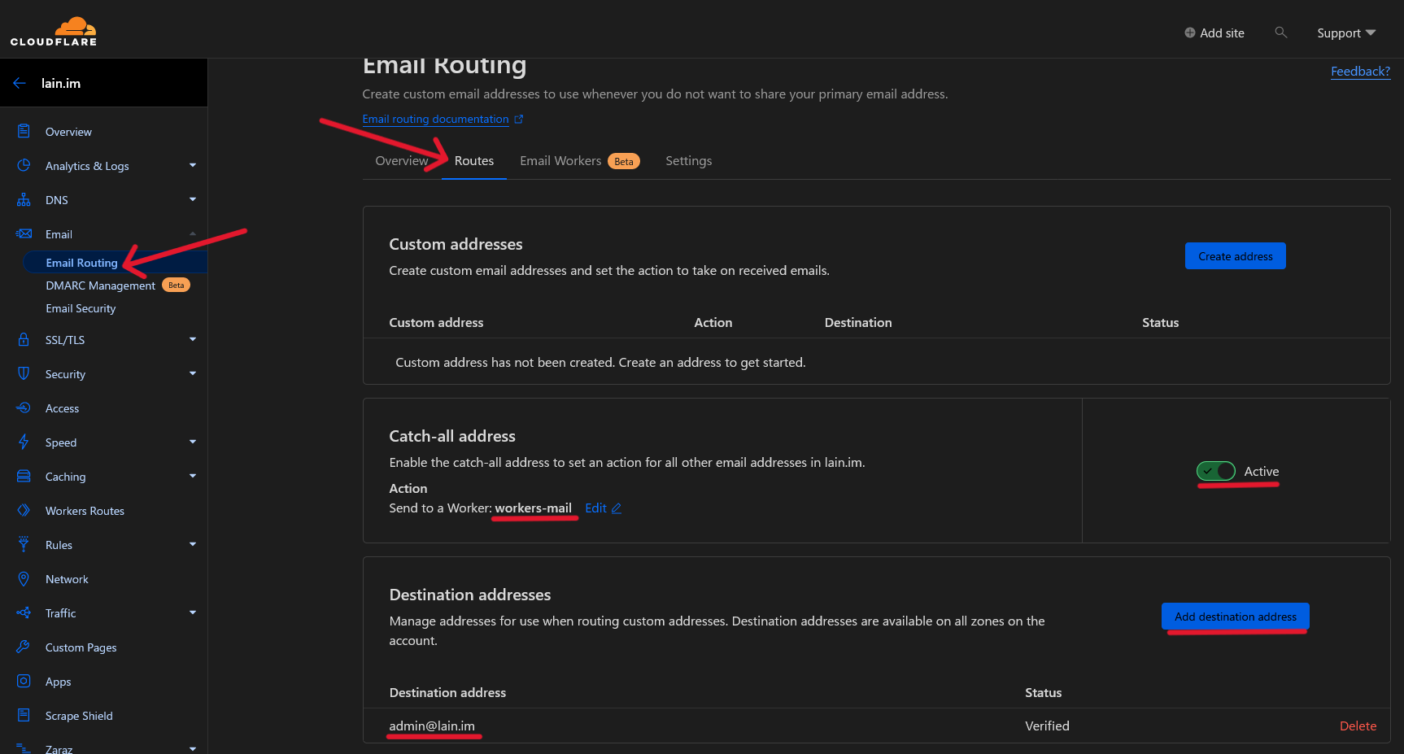Open Scrape Shield in the sidebar
The height and width of the screenshot is (754, 1404).
pyautogui.click(x=79, y=716)
